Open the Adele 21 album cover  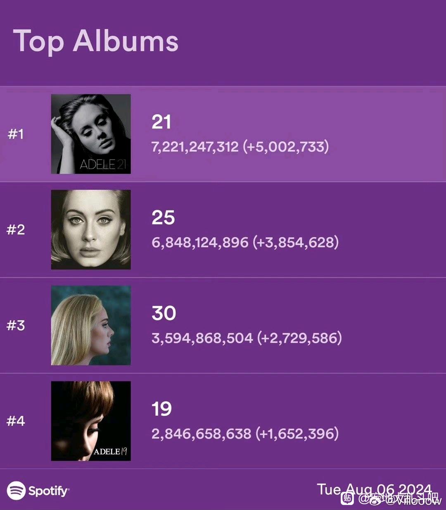click(91, 134)
